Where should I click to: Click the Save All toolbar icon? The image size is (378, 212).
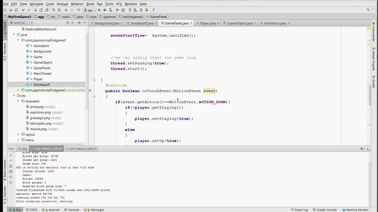point(11,10)
